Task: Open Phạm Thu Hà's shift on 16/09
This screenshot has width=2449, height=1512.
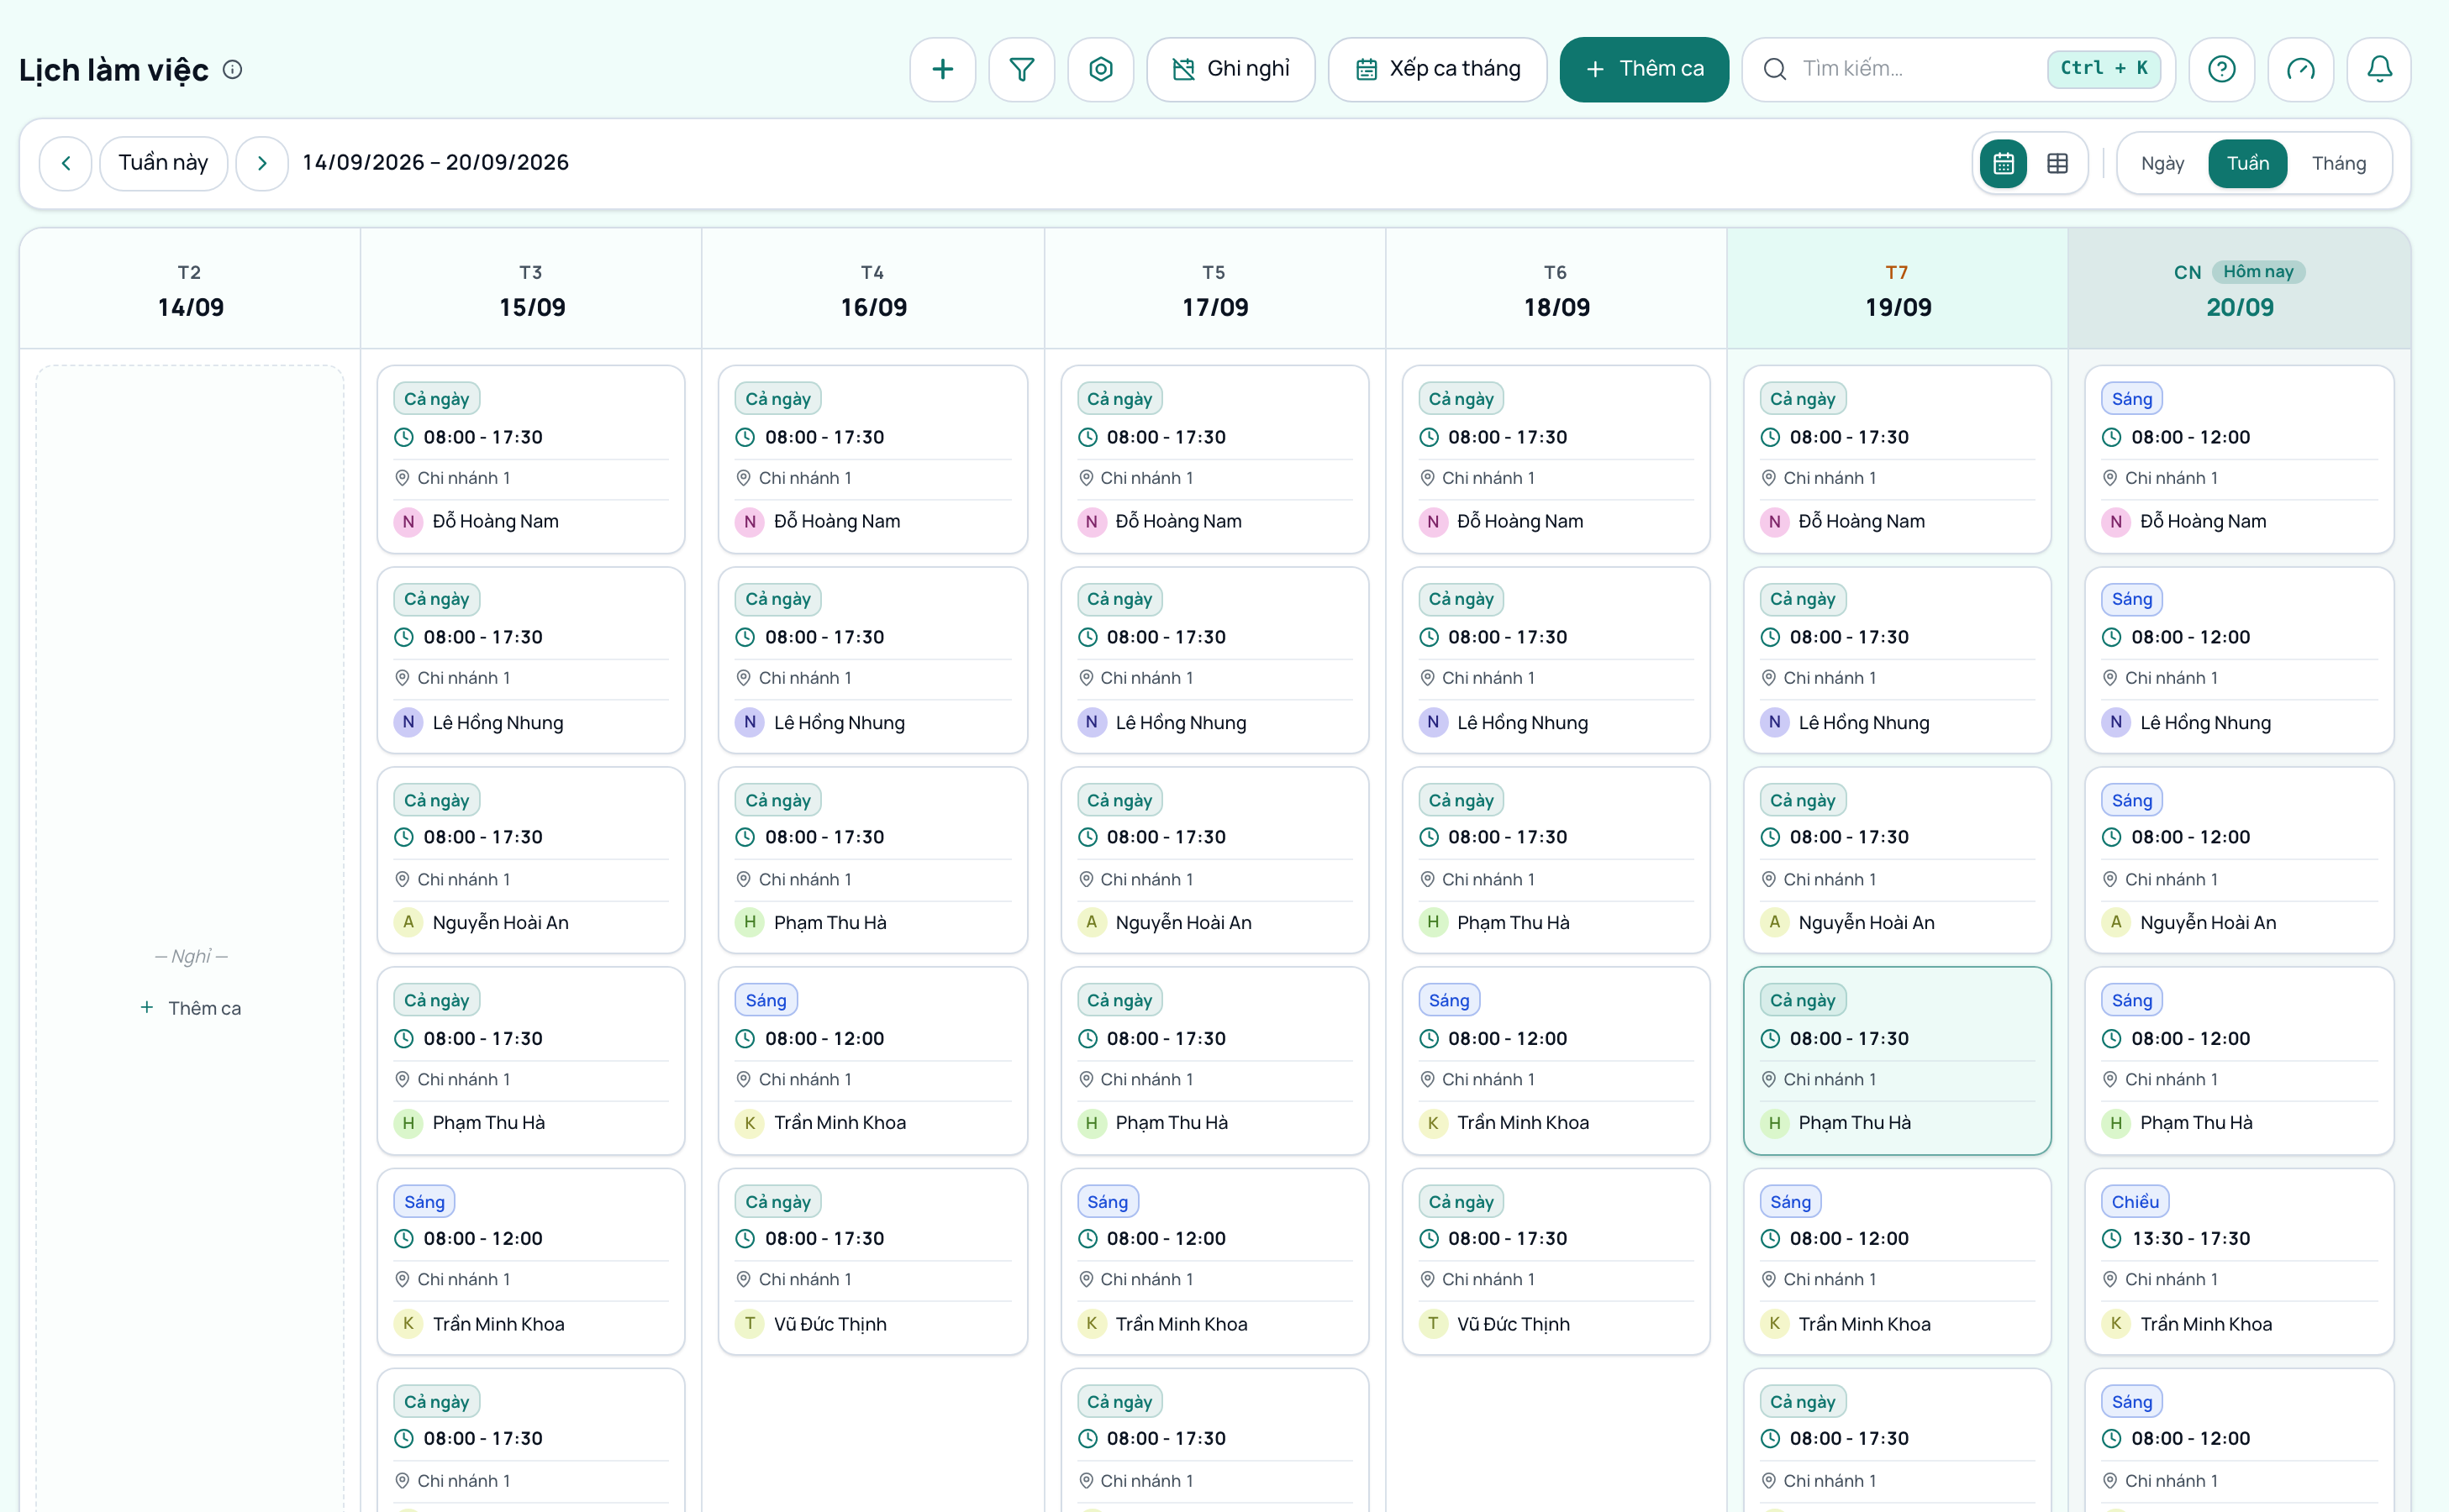Action: click(872, 860)
